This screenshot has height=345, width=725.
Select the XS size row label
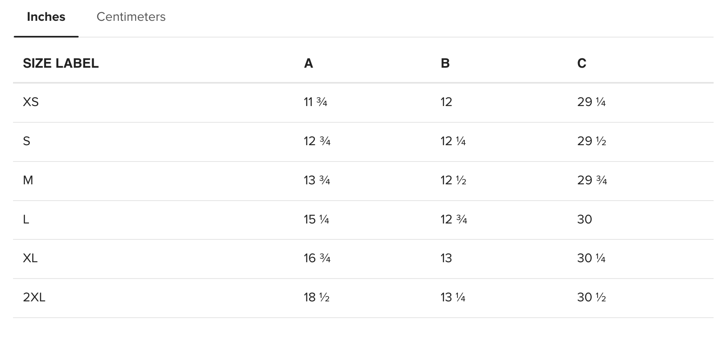pyautogui.click(x=31, y=102)
